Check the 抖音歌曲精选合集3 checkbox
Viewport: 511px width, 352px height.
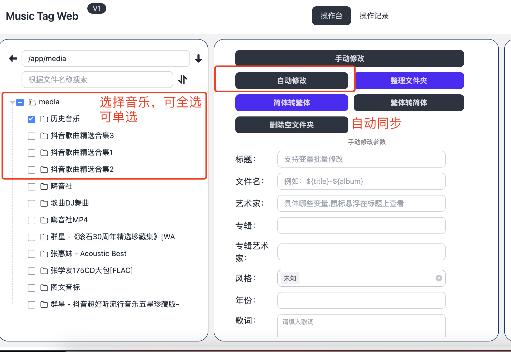[32, 136]
